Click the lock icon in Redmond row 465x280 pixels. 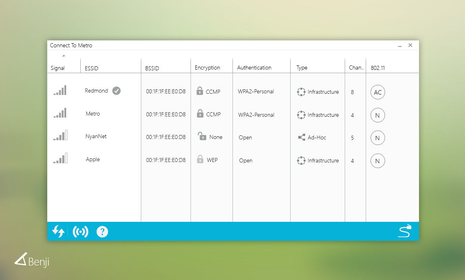[x=200, y=91]
